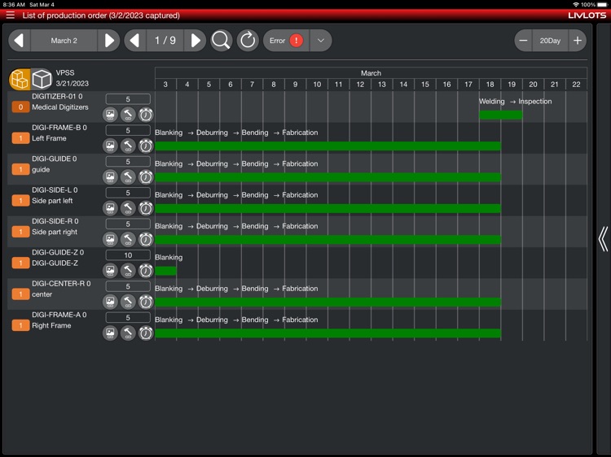Toggle the orange stacked cubes view
This screenshot has width=611, height=457.
[x=20, y=79]
